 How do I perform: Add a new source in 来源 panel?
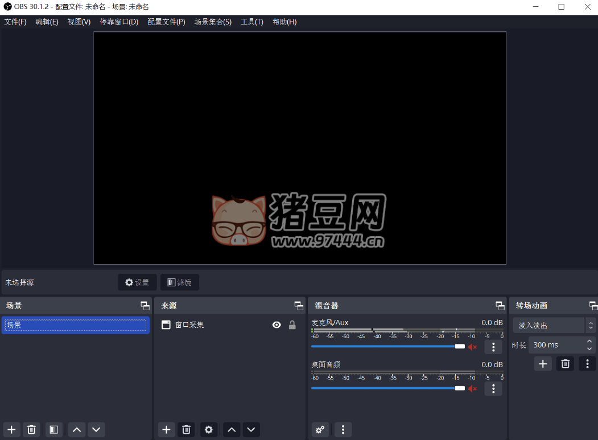point(166,430)
